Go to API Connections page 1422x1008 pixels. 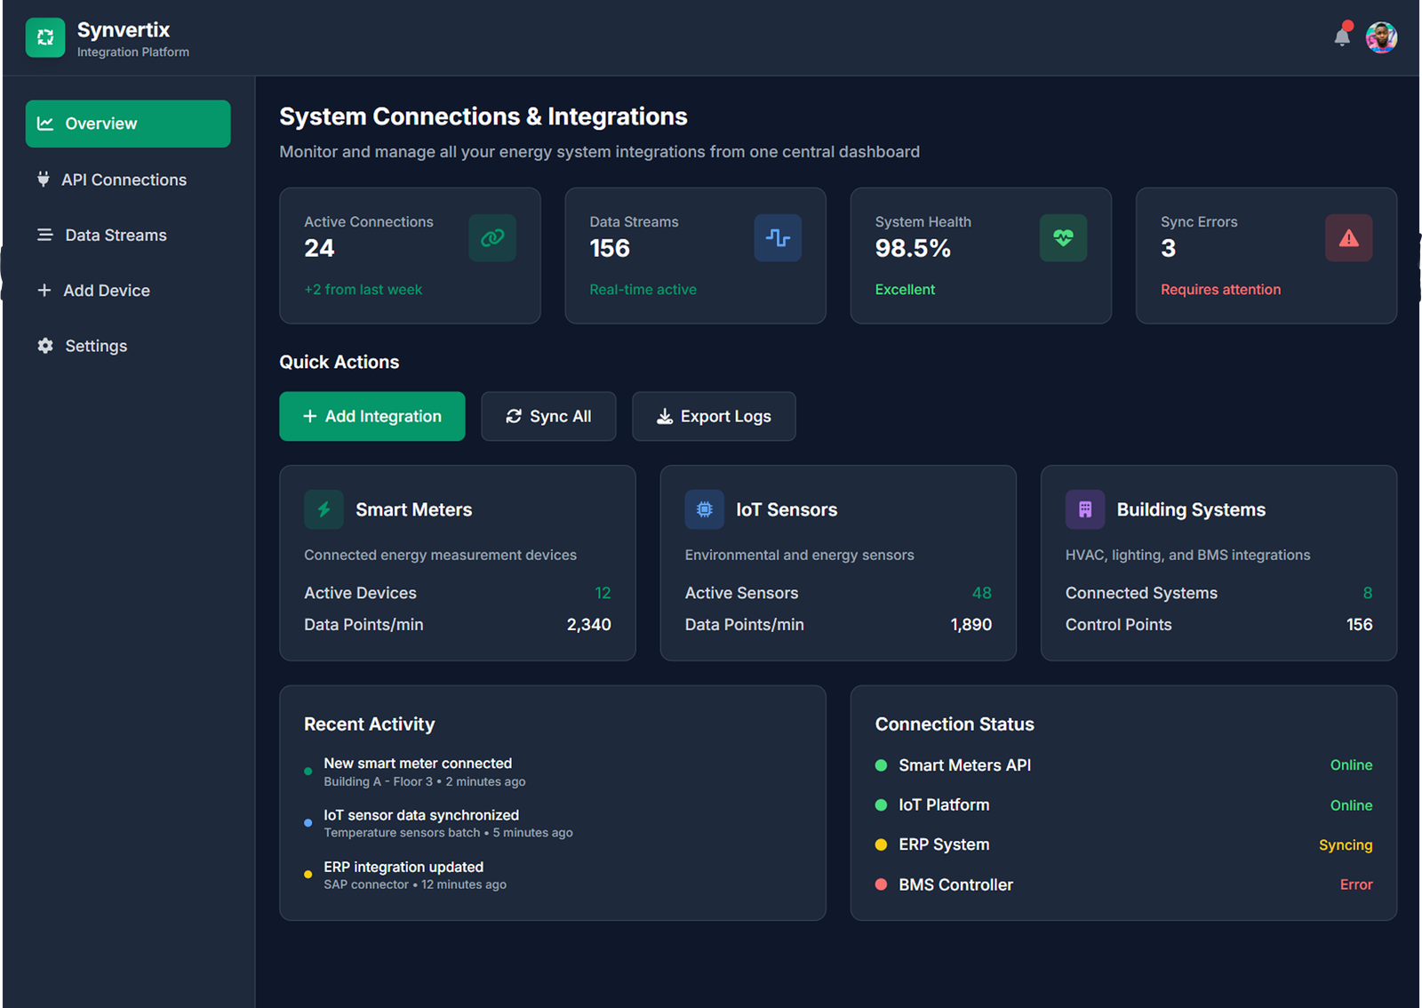coord(124,180)
